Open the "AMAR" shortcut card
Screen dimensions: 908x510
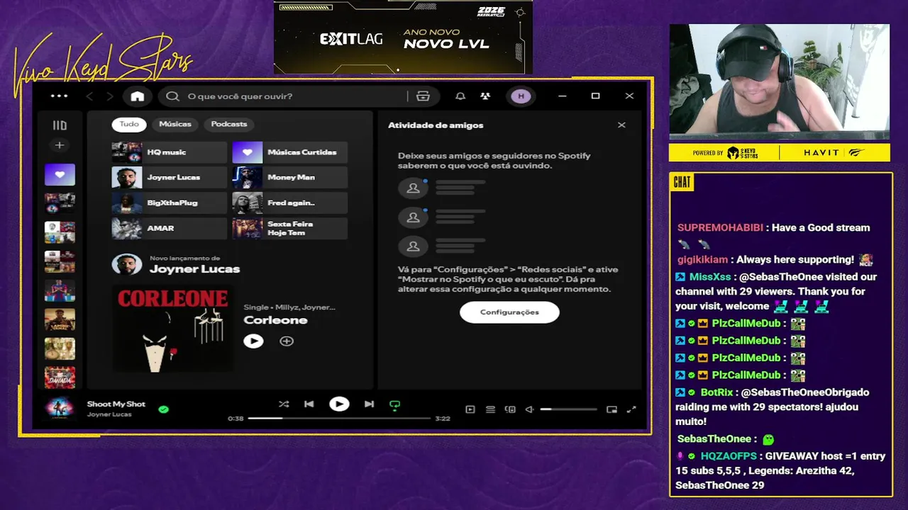169,229
